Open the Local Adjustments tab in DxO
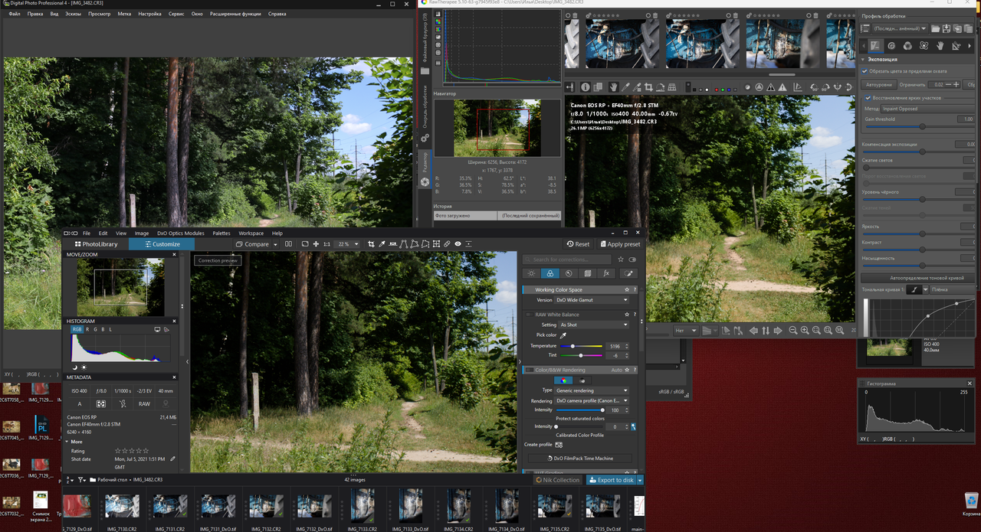Screen dimensions: 981x532 click(628, 273)
